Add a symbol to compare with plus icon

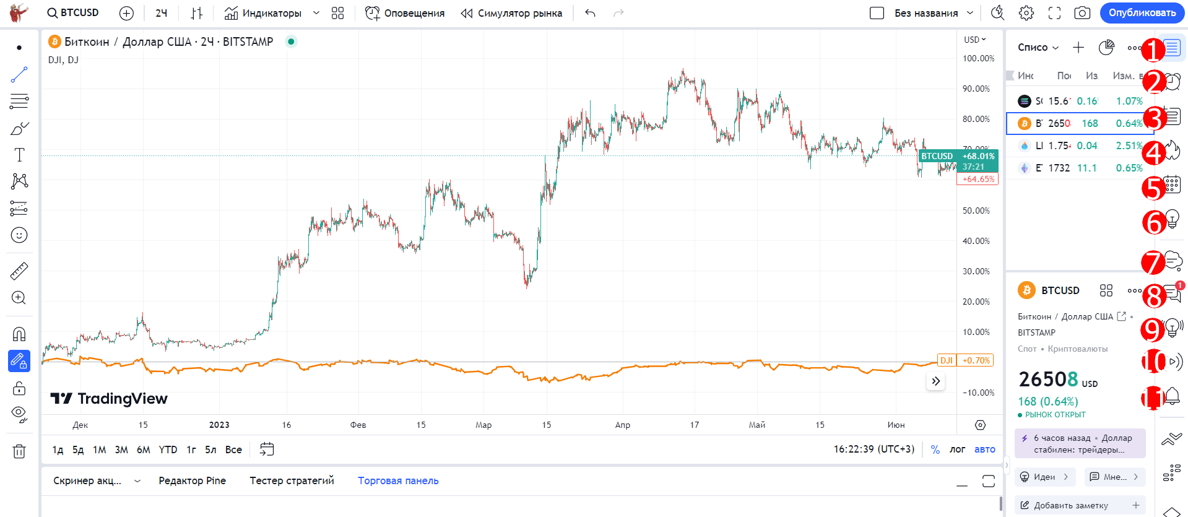(126, 13)
